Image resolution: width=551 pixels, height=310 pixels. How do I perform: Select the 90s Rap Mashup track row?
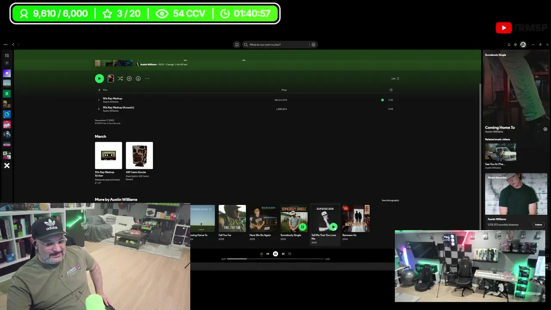tap(247, 100)
